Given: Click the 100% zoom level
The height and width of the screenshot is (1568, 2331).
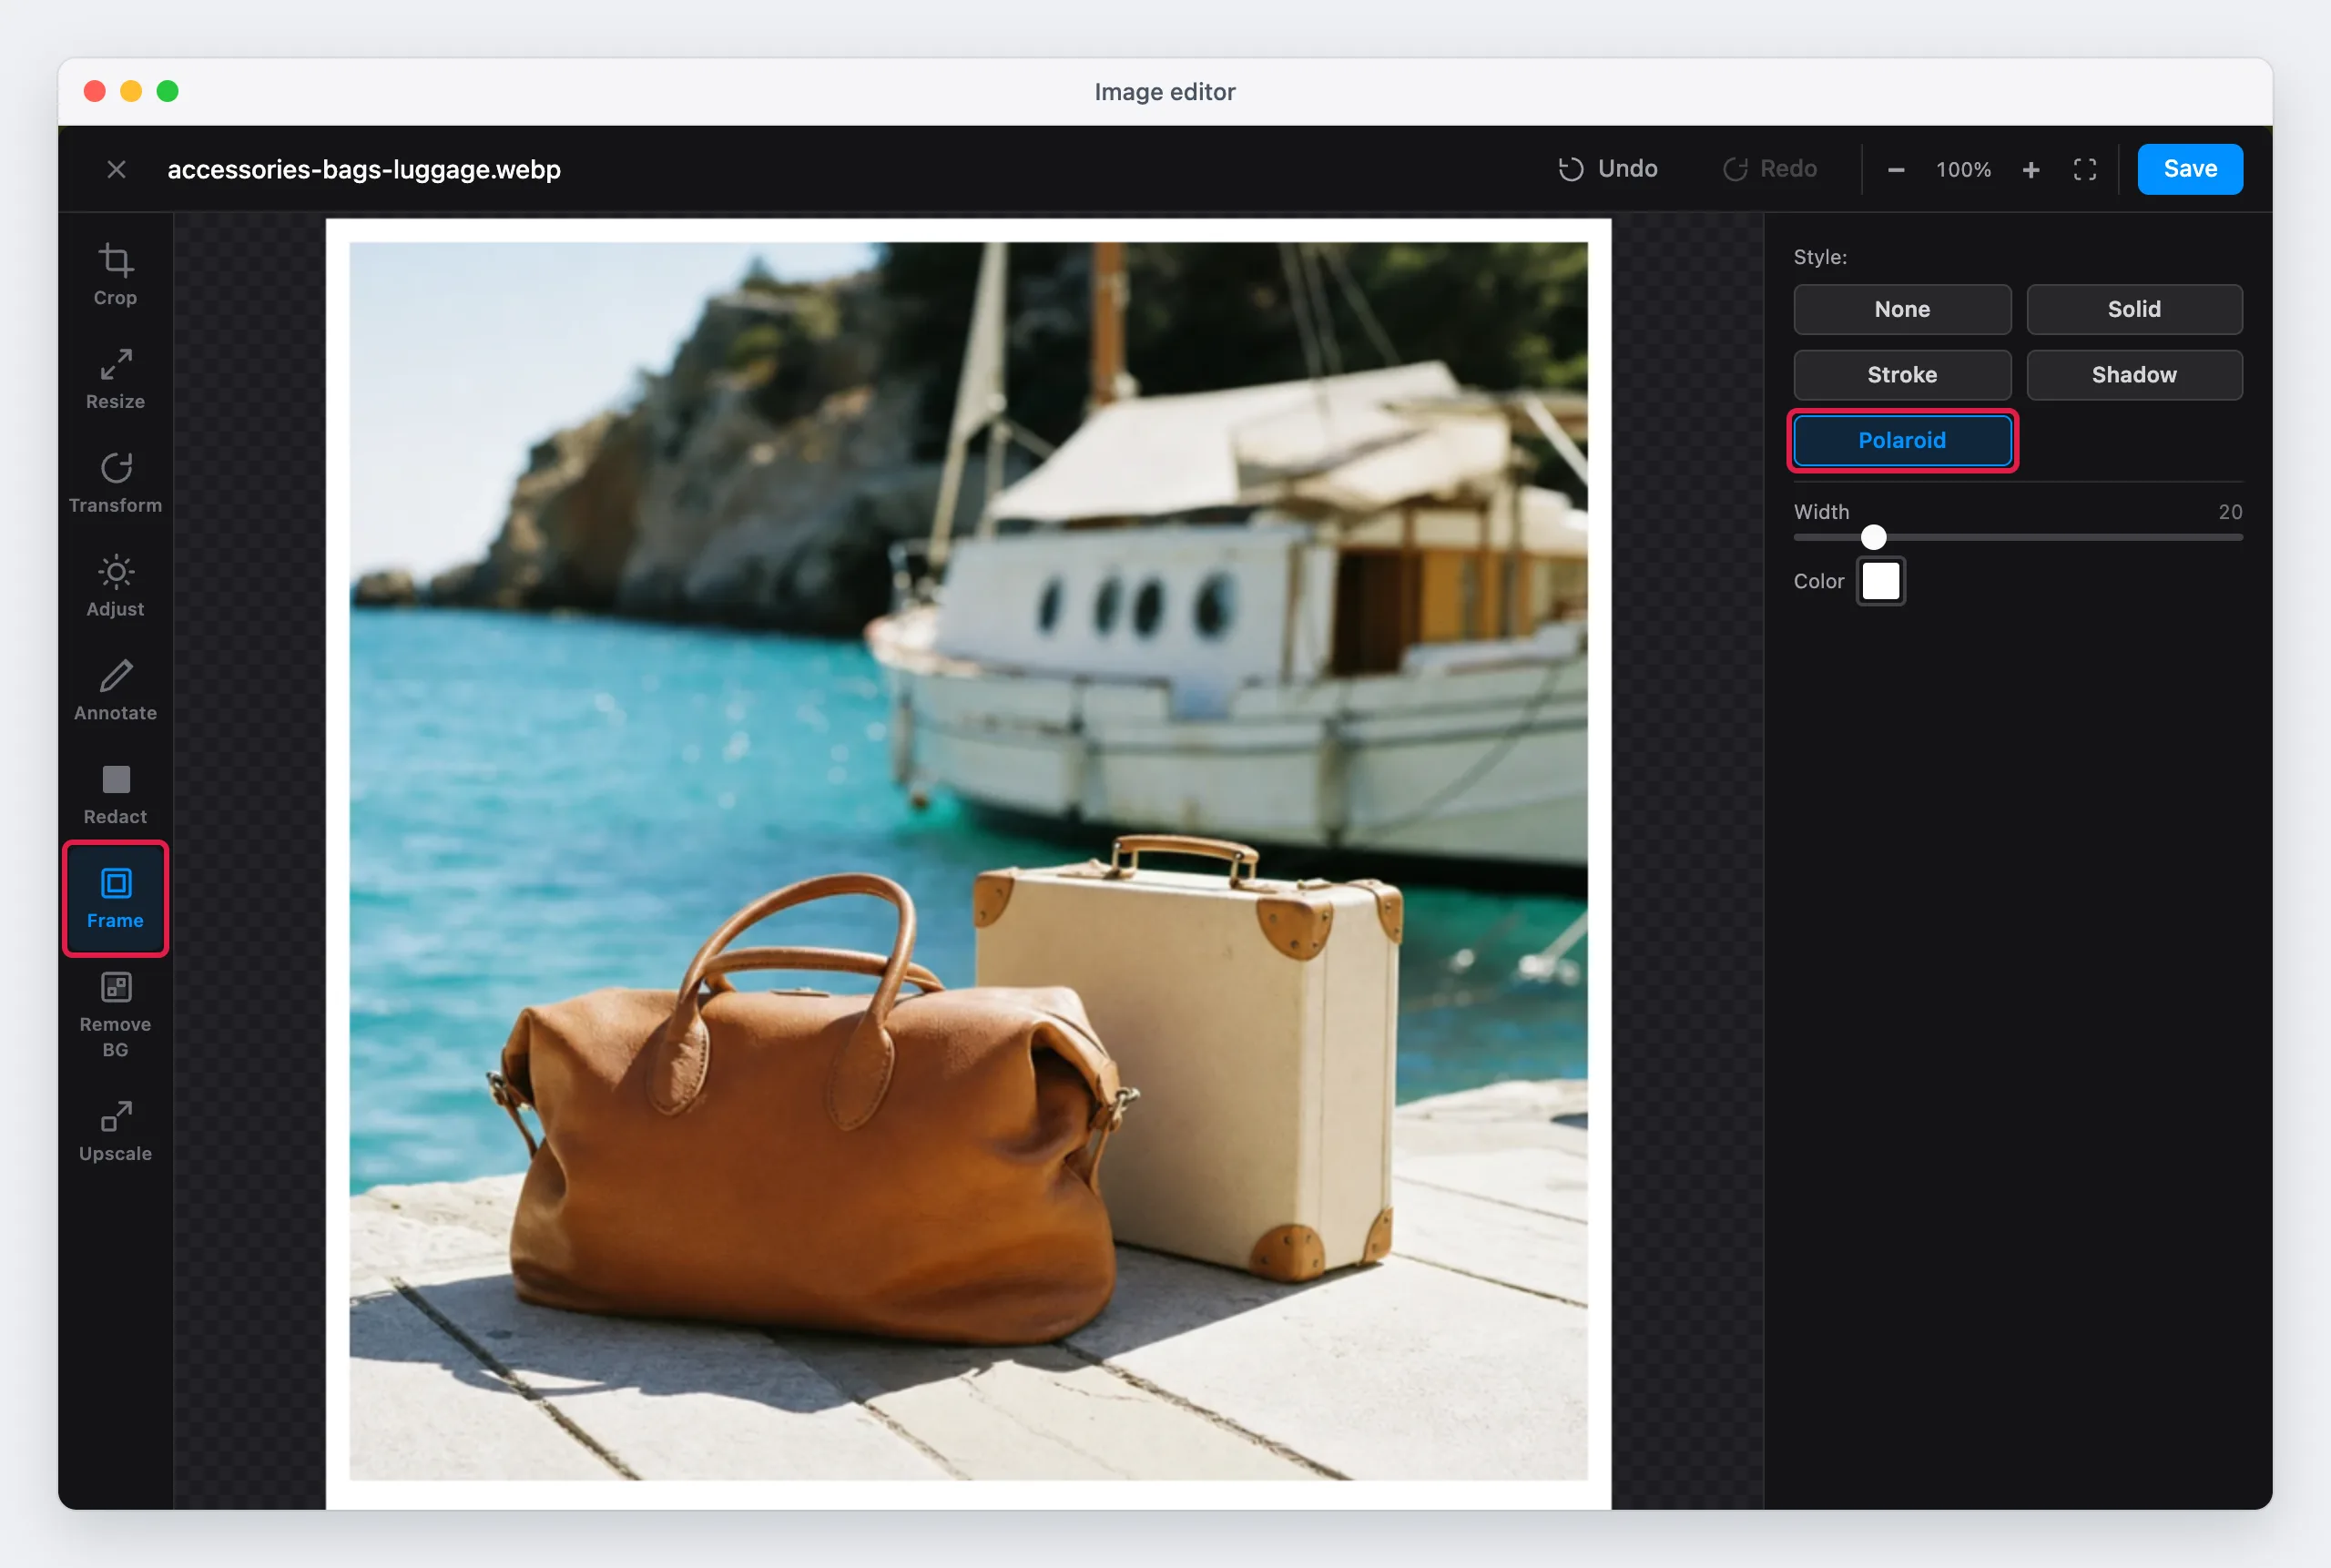Looking at the screenshot, I should (1963, 170).
